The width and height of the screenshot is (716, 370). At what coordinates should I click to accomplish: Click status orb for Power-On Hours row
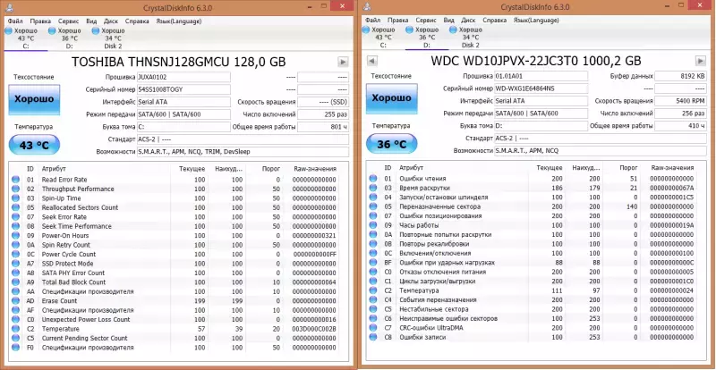[x=16, y=235]
